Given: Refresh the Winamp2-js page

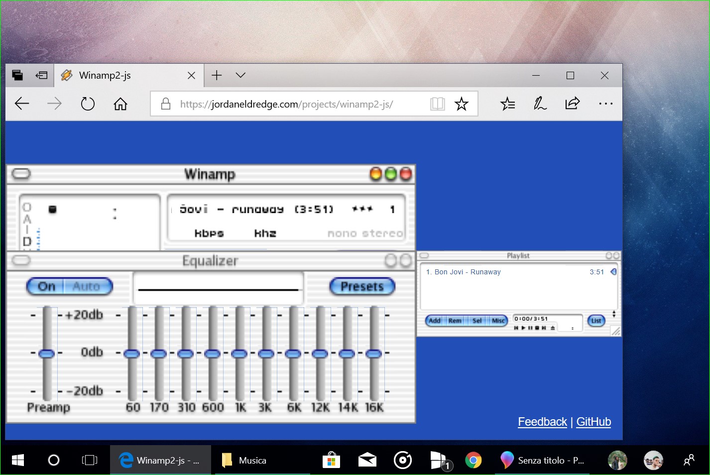Looking at the screenshot, I should 88,104.
